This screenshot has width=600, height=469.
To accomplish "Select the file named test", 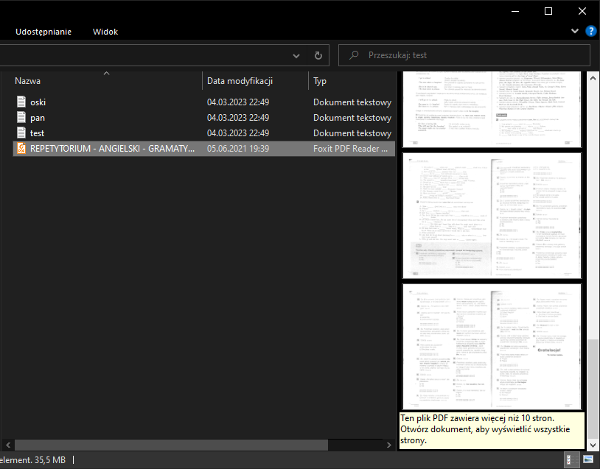I will [37, 133].
